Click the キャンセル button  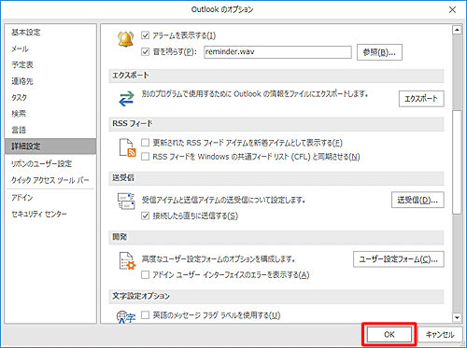440,335
